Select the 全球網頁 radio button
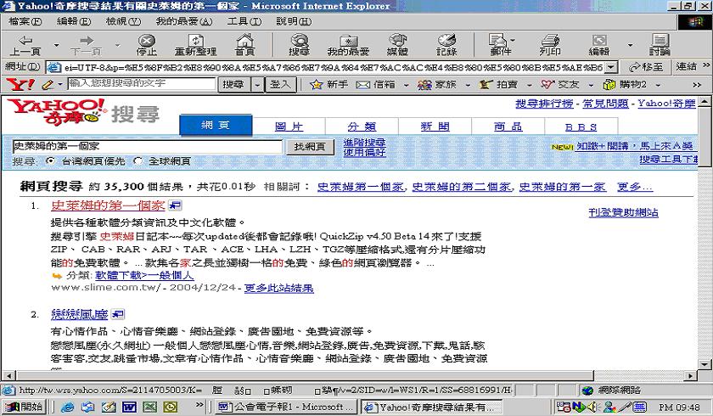Image resolution: width=713 pixels, height=416 pixels. point(140,160)
